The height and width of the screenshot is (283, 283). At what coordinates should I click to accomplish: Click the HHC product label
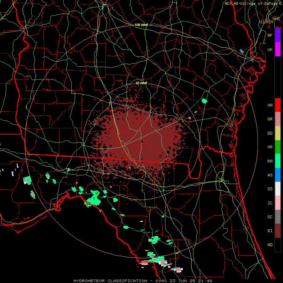pos(276,19)
